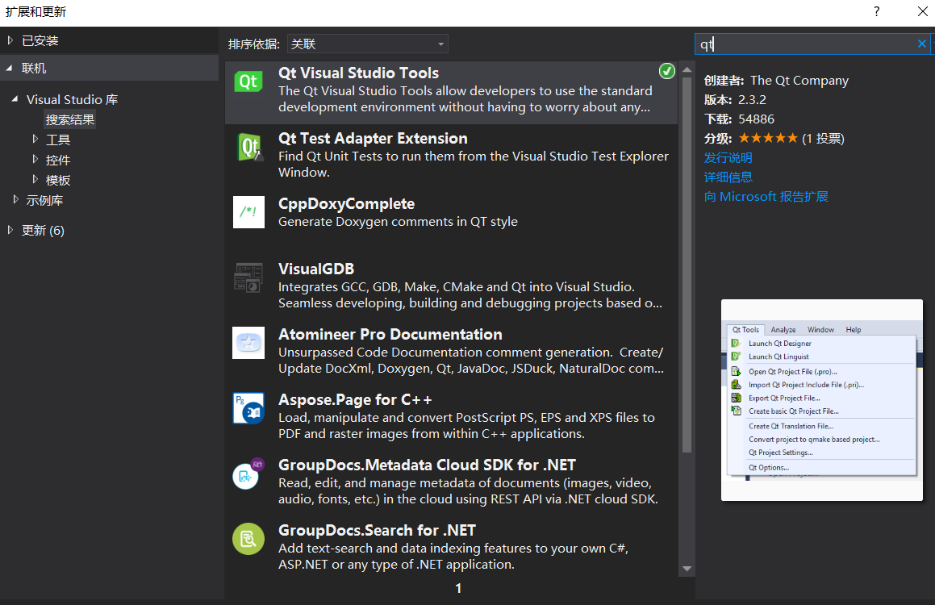
Task: Open the help question mark button
Action: click(877, 11)
